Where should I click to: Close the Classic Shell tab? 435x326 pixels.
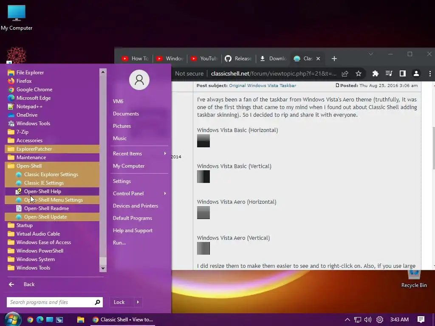[x=318, y=59]
